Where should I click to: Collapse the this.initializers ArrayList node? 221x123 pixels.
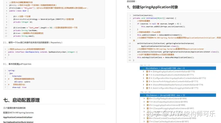(x=141, y=68)
